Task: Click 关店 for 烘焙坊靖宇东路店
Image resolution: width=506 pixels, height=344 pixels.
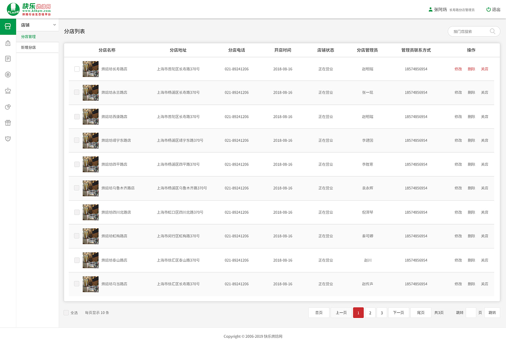Action: pos(485,140)
